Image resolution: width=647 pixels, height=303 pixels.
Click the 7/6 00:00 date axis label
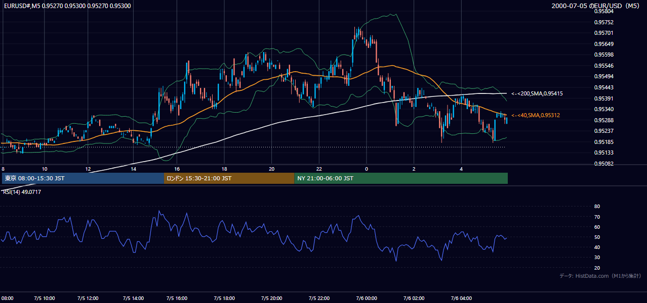[366, 298]
